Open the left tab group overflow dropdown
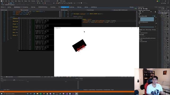This screenshot has width=170, height=95. (x=59, y=7)
